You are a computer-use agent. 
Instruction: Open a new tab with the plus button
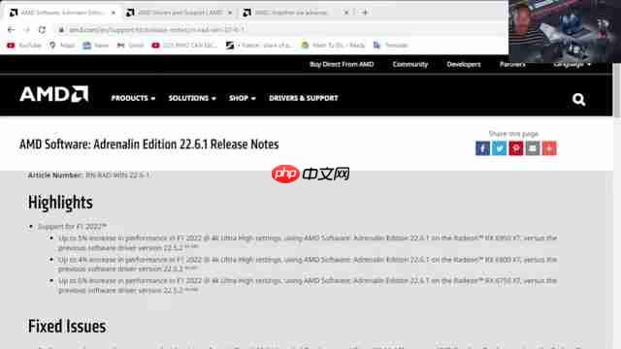point(365,13)
